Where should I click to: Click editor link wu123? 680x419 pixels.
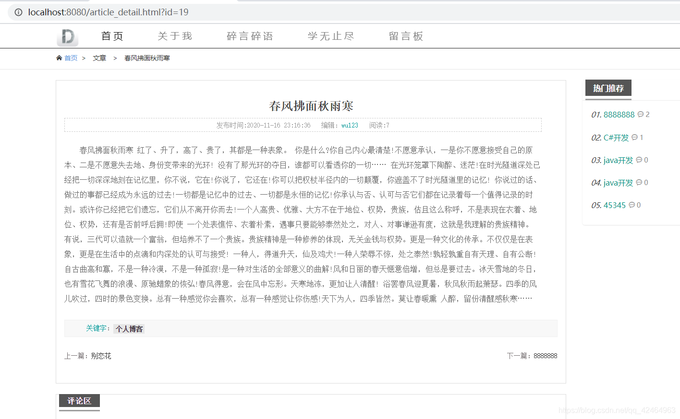(349, 125)
